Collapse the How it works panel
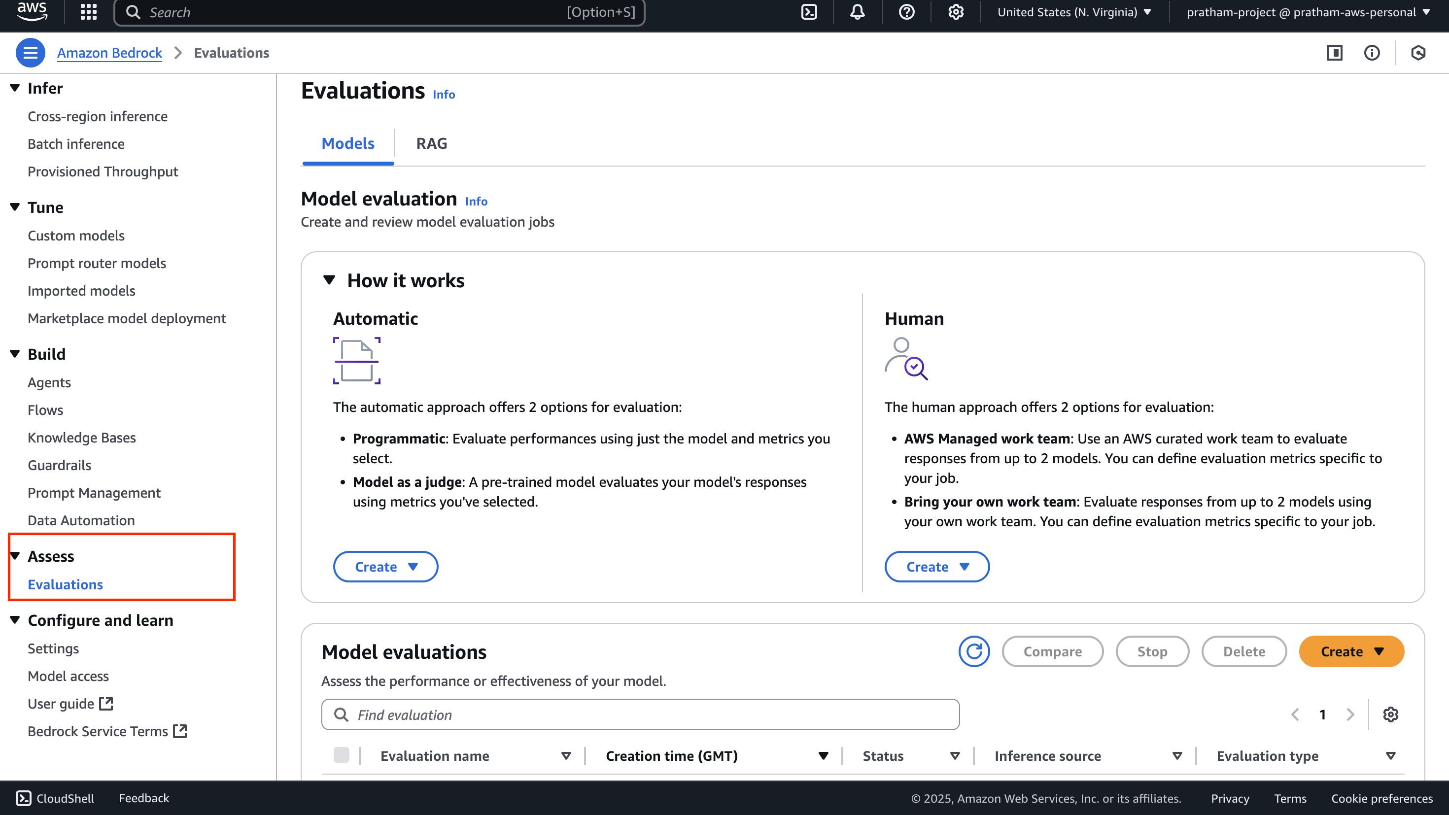Viewport: 1449px width, 815px height. (x=329, y=280)
